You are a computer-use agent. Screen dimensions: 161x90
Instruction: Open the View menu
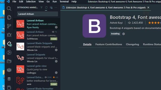[x=41, y=1]
